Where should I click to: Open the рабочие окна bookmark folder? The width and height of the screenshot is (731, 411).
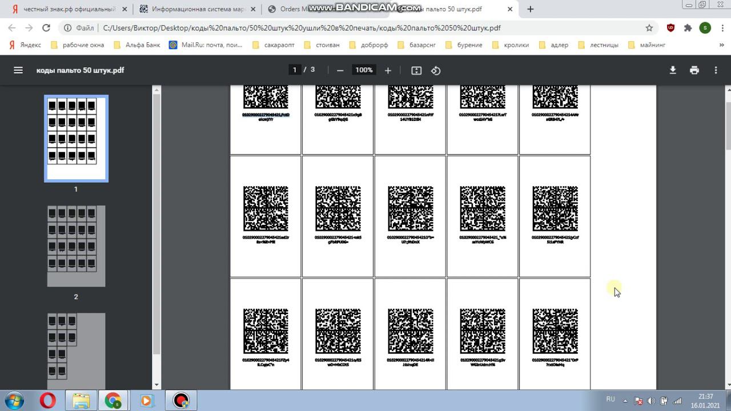tap(78, 45)
